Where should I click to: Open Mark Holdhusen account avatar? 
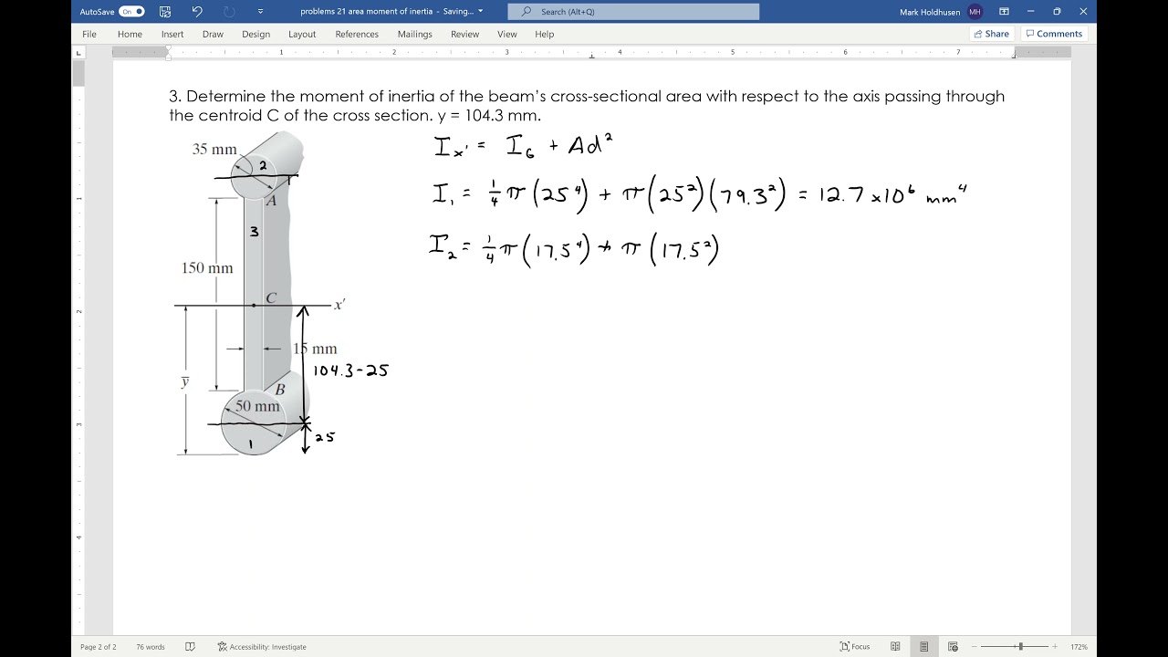pos(975,12)
